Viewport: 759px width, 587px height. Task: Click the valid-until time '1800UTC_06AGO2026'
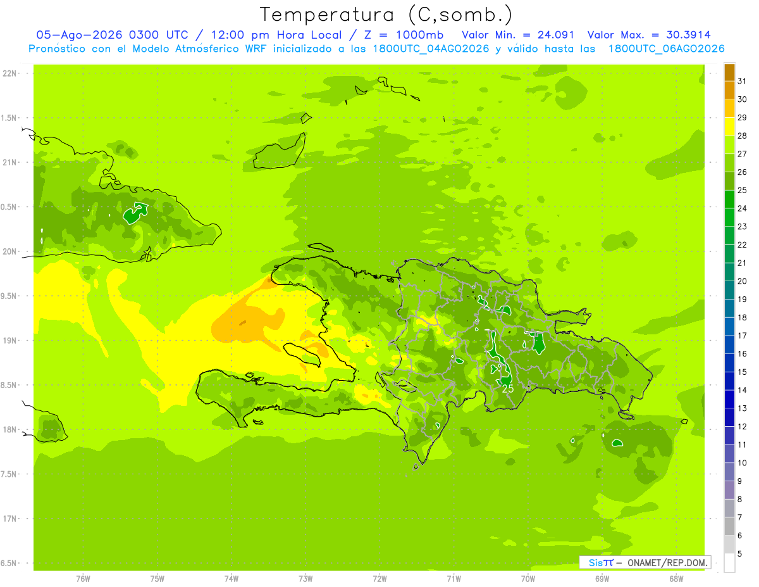click(x=666, y=49)
